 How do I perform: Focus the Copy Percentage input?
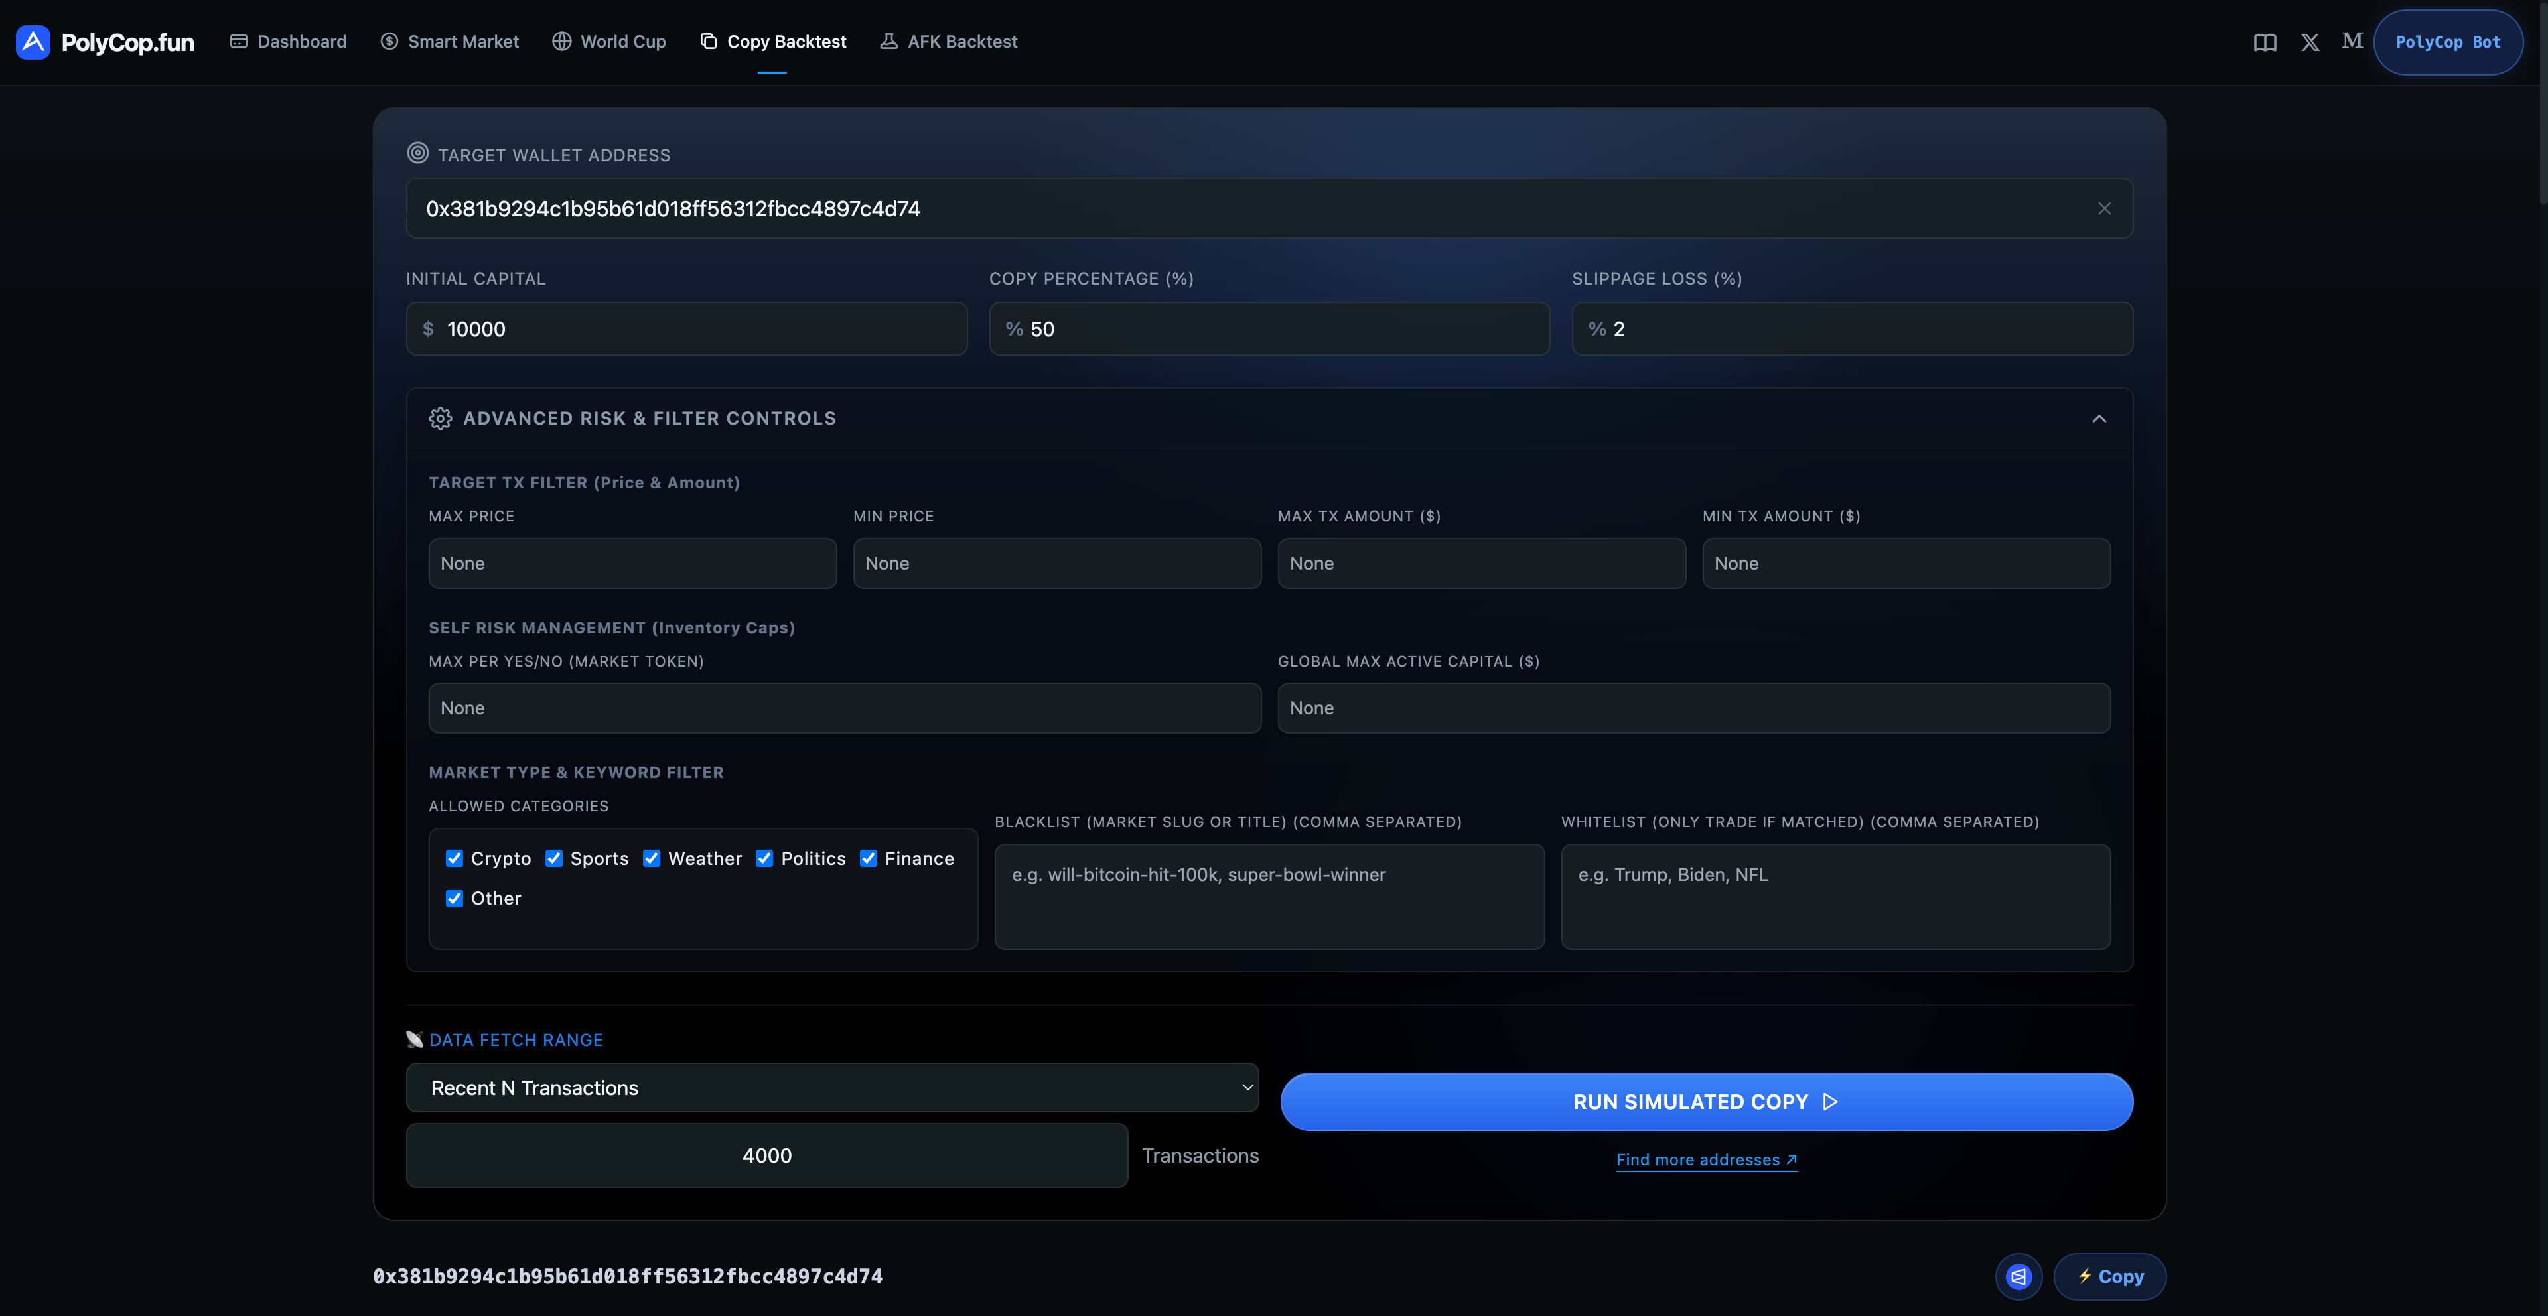point(1269,329)
